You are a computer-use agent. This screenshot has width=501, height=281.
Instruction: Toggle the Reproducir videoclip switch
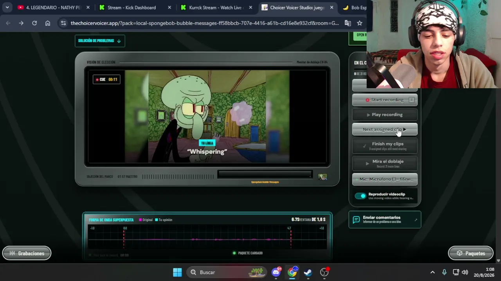360,196
